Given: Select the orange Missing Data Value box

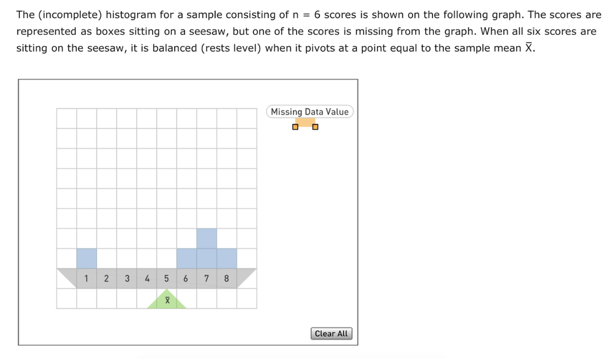Looking at the screenshot, I should (305, 121).
